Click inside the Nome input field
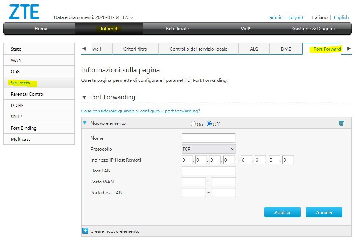The width and height of the screenshot is (358, 247). (208, 138)
